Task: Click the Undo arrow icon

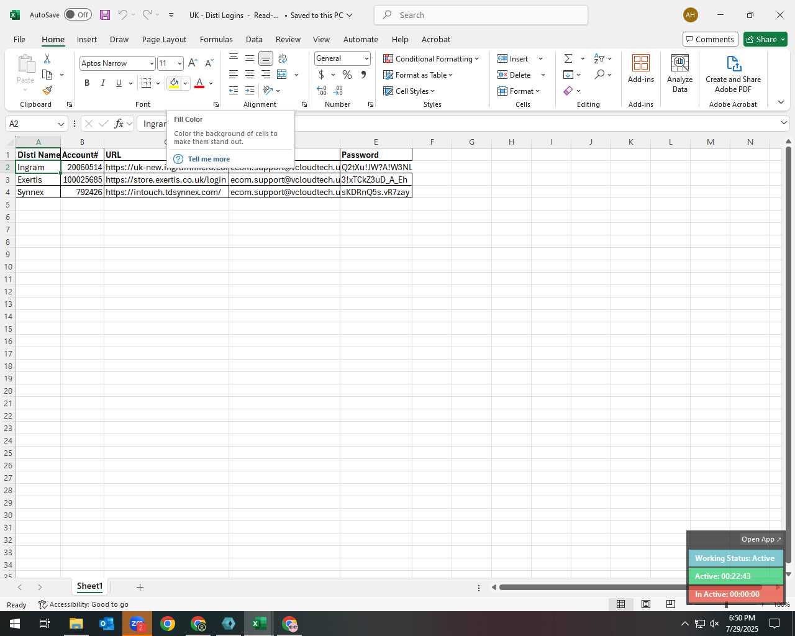Action: [x=122, y=15]
